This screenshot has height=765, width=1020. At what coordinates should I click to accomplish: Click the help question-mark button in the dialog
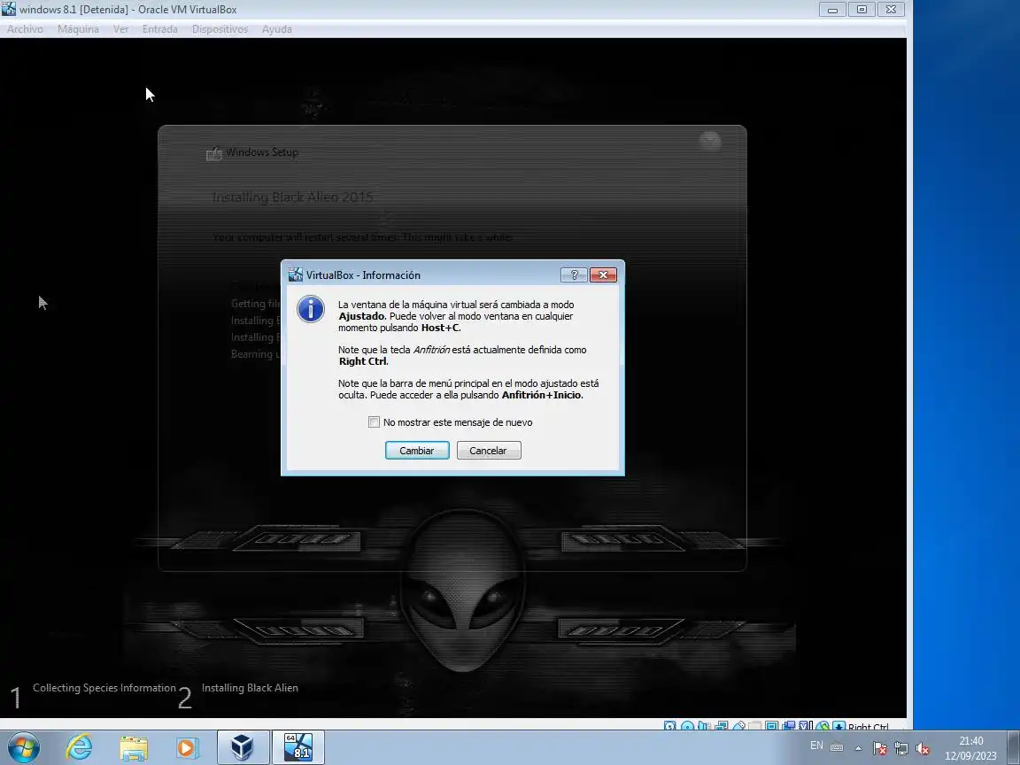tap(574, 275)
